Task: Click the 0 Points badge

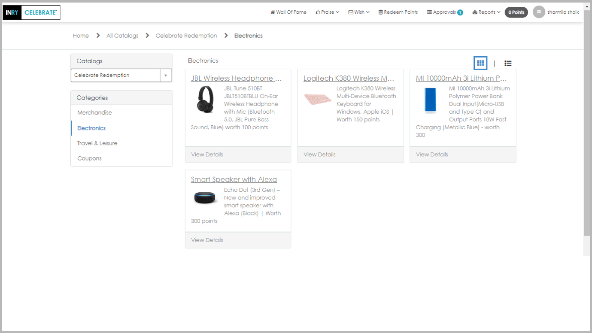Action: tap(516, 12)
